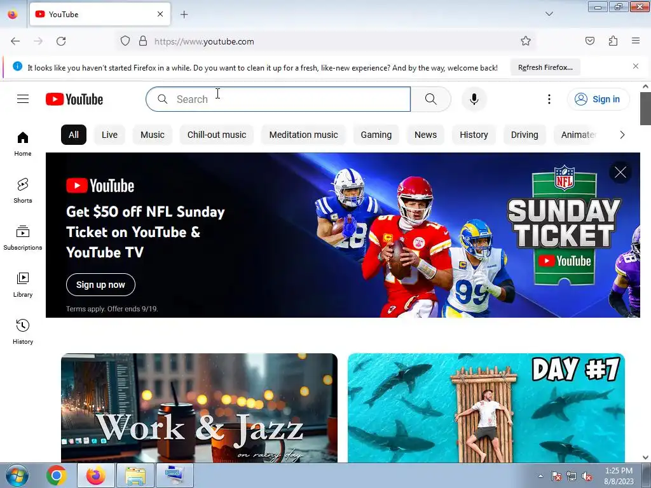
Task: Click the Refresh Firefox... button
Action: click(545, 67)
